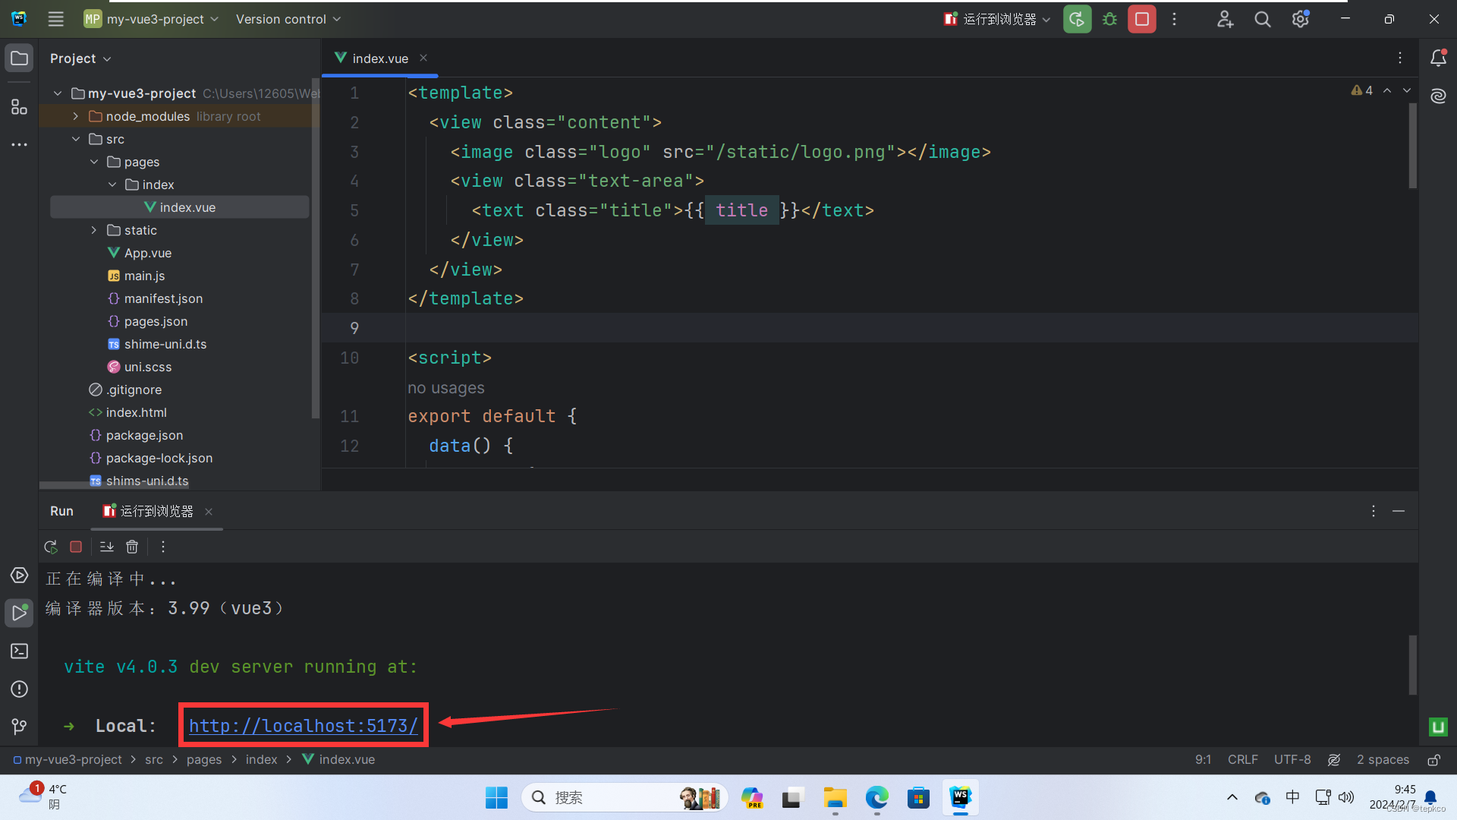Open the main hamburger menu
Image resolution: width=1457 pixels, height=820 pixels.
tap(55, 19)
